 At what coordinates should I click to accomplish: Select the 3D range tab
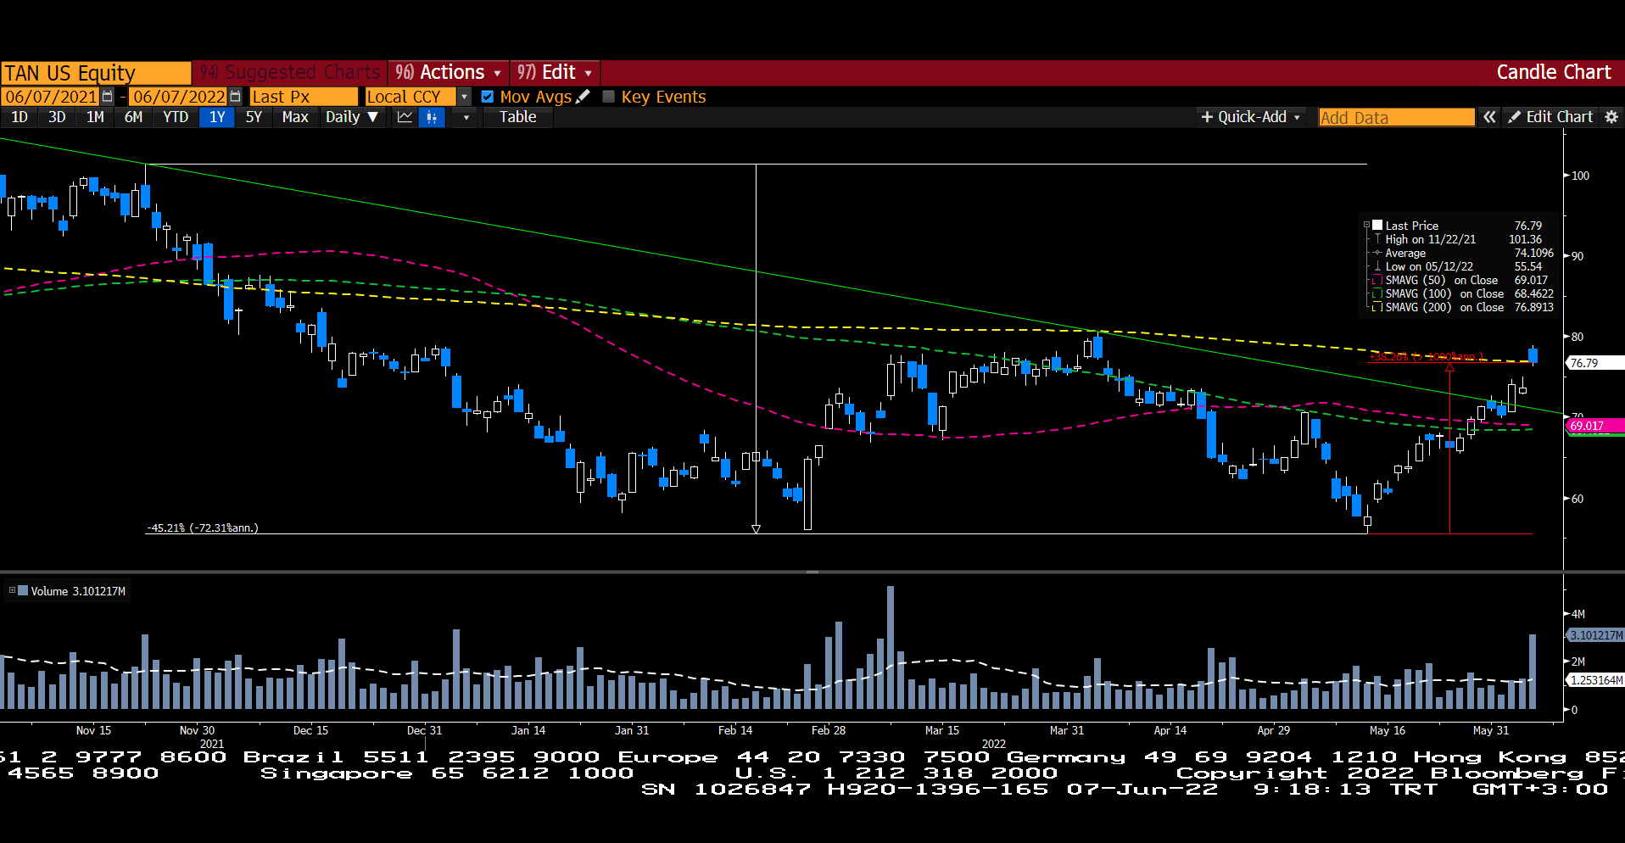click(x=57, y=117)
